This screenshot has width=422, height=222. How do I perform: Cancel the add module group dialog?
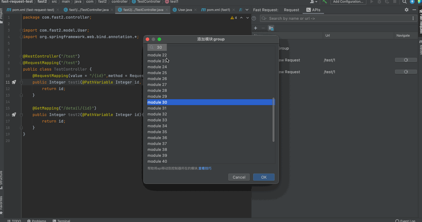point(239,177)
